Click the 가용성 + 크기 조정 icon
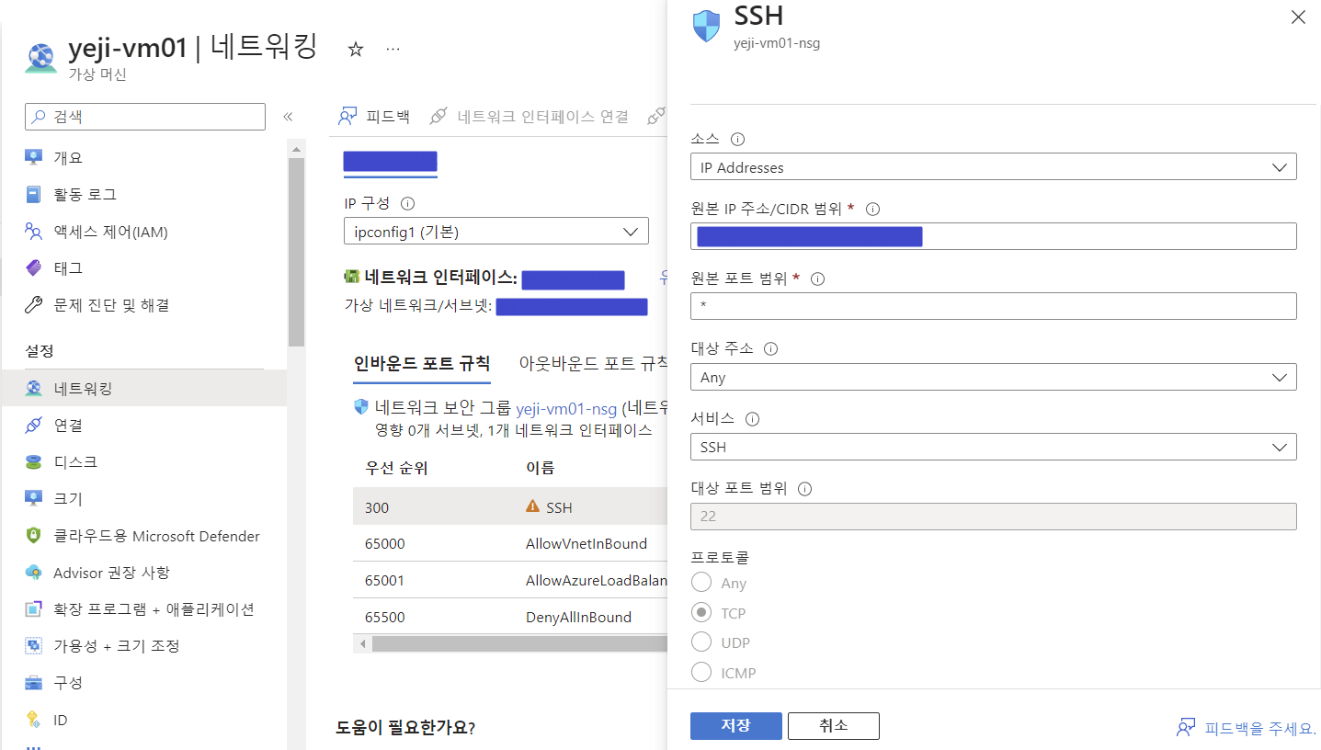 (x=34, y=646)
